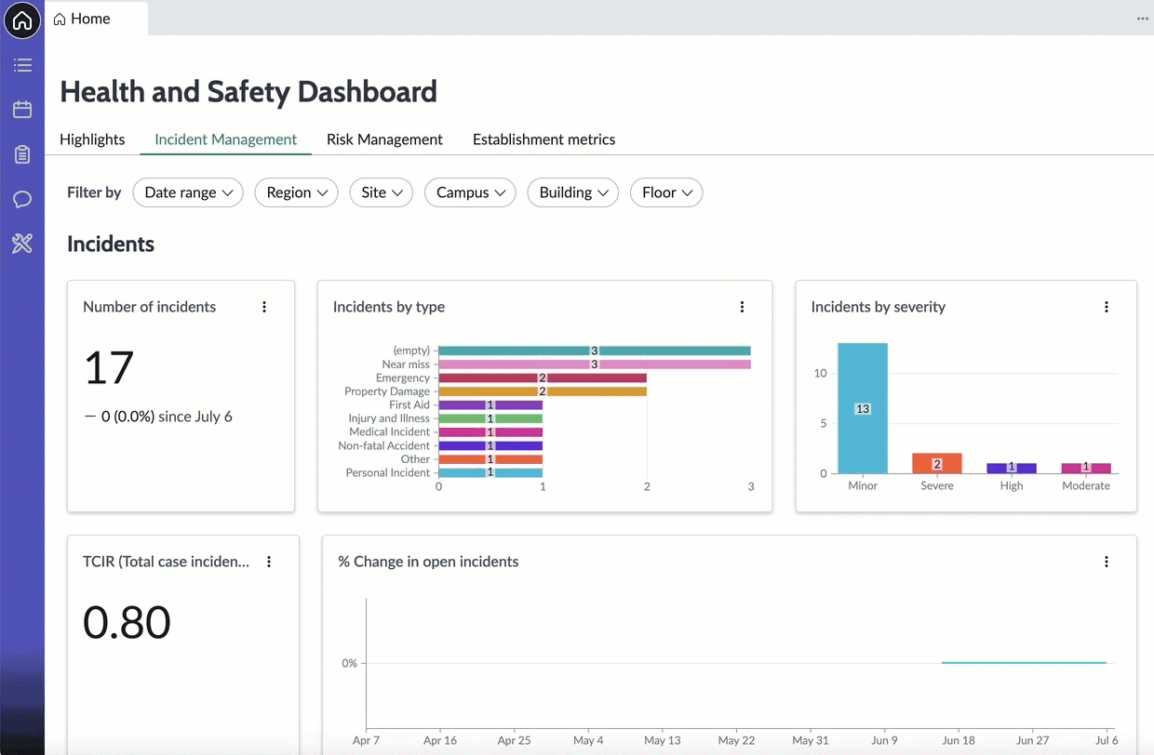Switch to the Risk Management tab
The height and width of the screenshot is (755, 1154).
click(384, 139)
